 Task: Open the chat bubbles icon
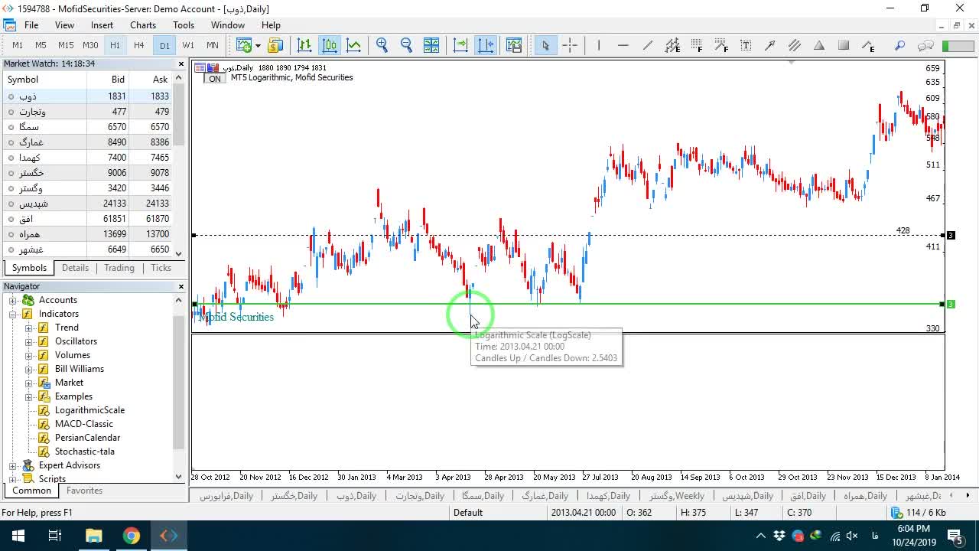pyautogui.click(x=925, y=45)
